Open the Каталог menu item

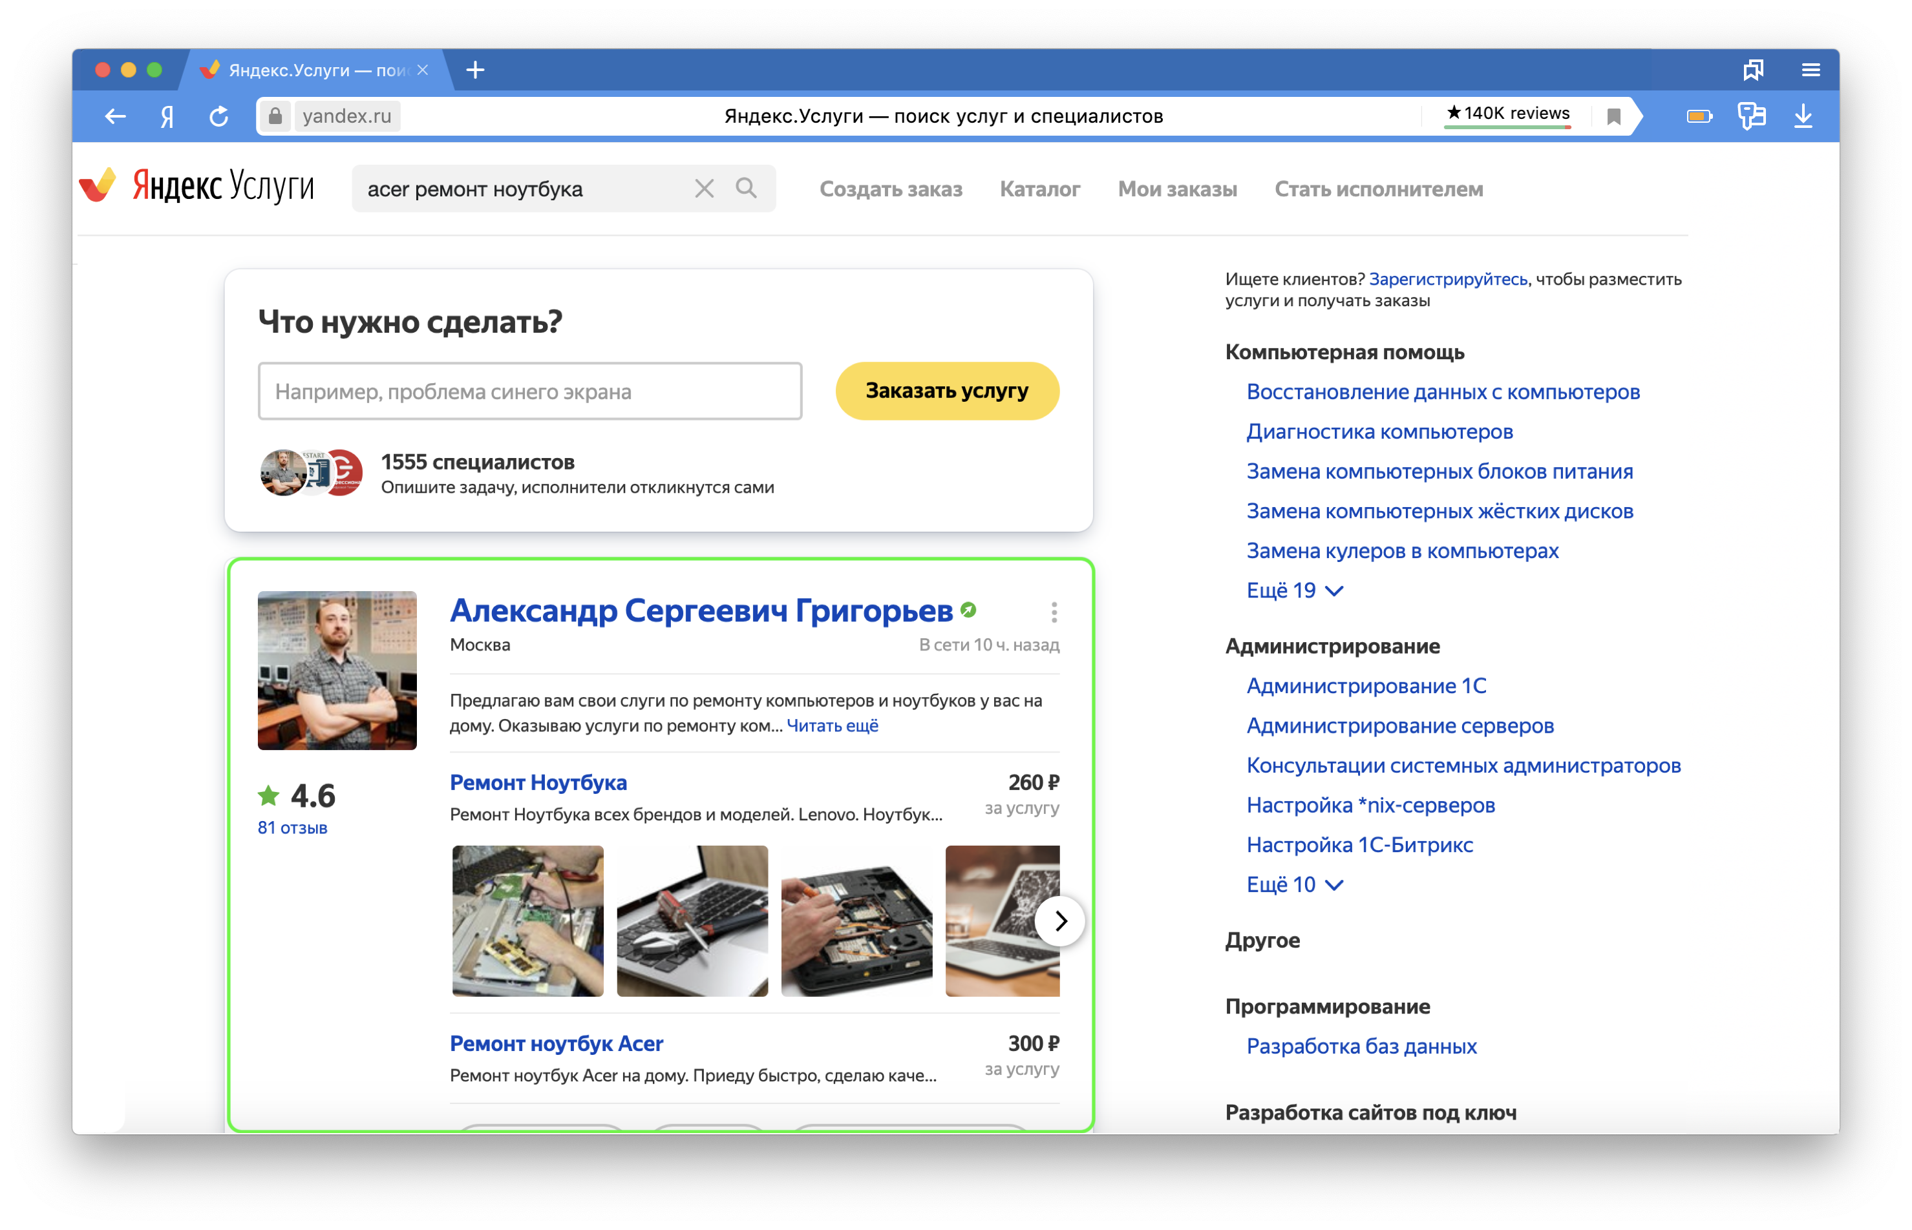click(1039, 189)
